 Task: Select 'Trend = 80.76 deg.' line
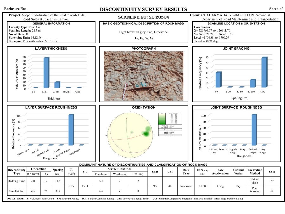coord(206,41)
